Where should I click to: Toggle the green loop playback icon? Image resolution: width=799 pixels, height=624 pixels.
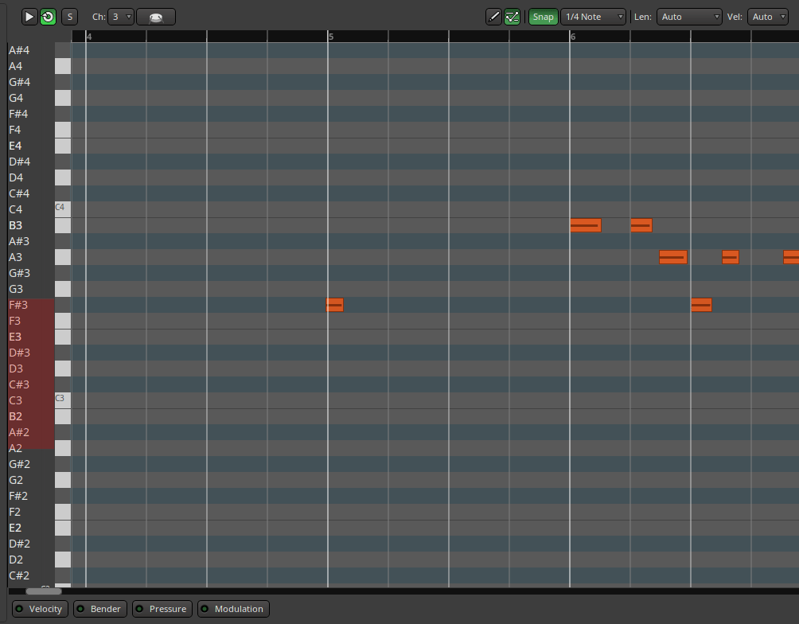[x=48, y=17]
